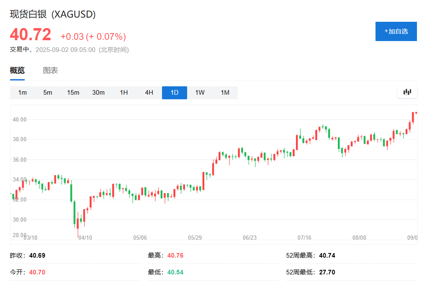Click the 最高 value 40.76

175,256
